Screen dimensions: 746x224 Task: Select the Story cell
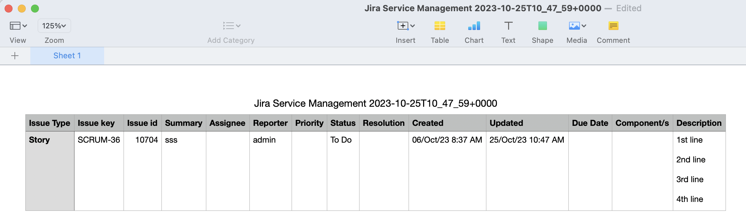50,171
